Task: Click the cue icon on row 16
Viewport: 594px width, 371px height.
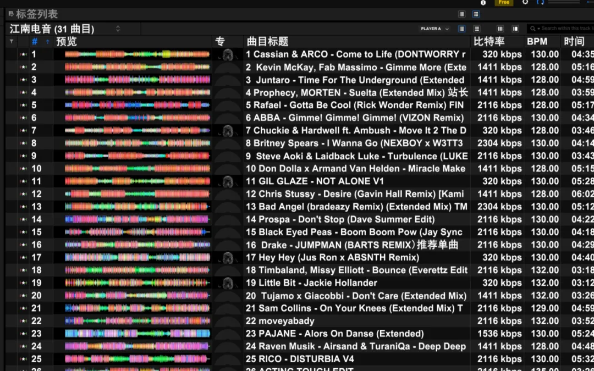Action: pos(24,245)
